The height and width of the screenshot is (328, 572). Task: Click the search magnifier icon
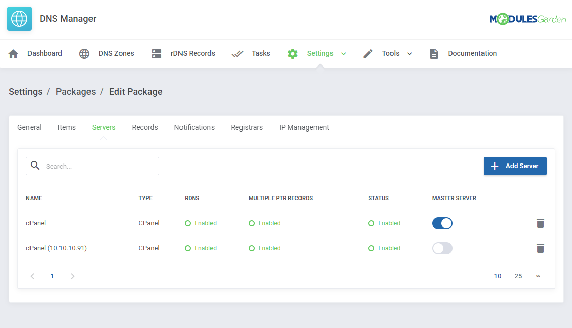[35, 166]
